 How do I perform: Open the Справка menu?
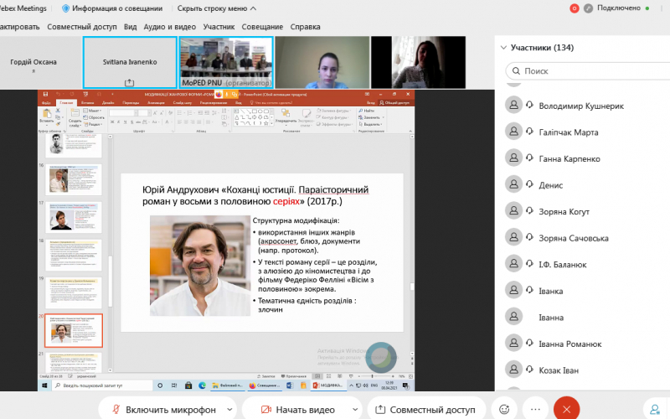coord(305,27)
